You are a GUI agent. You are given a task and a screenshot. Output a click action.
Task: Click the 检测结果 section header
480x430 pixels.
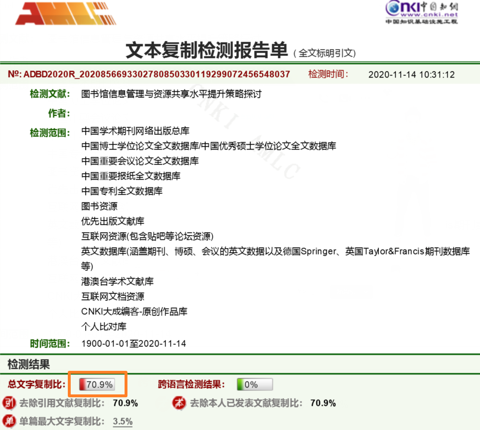pos(28,364)
